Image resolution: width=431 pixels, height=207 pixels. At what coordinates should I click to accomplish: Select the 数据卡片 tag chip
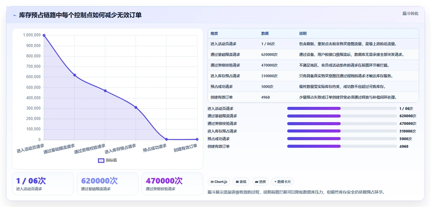283,182
